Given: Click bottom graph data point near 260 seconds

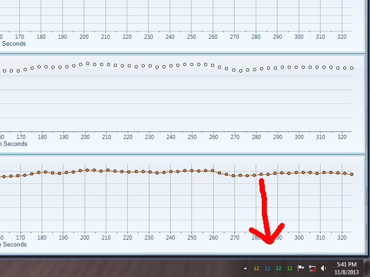Looking at the screenshot, I should (x=213, y=170).
